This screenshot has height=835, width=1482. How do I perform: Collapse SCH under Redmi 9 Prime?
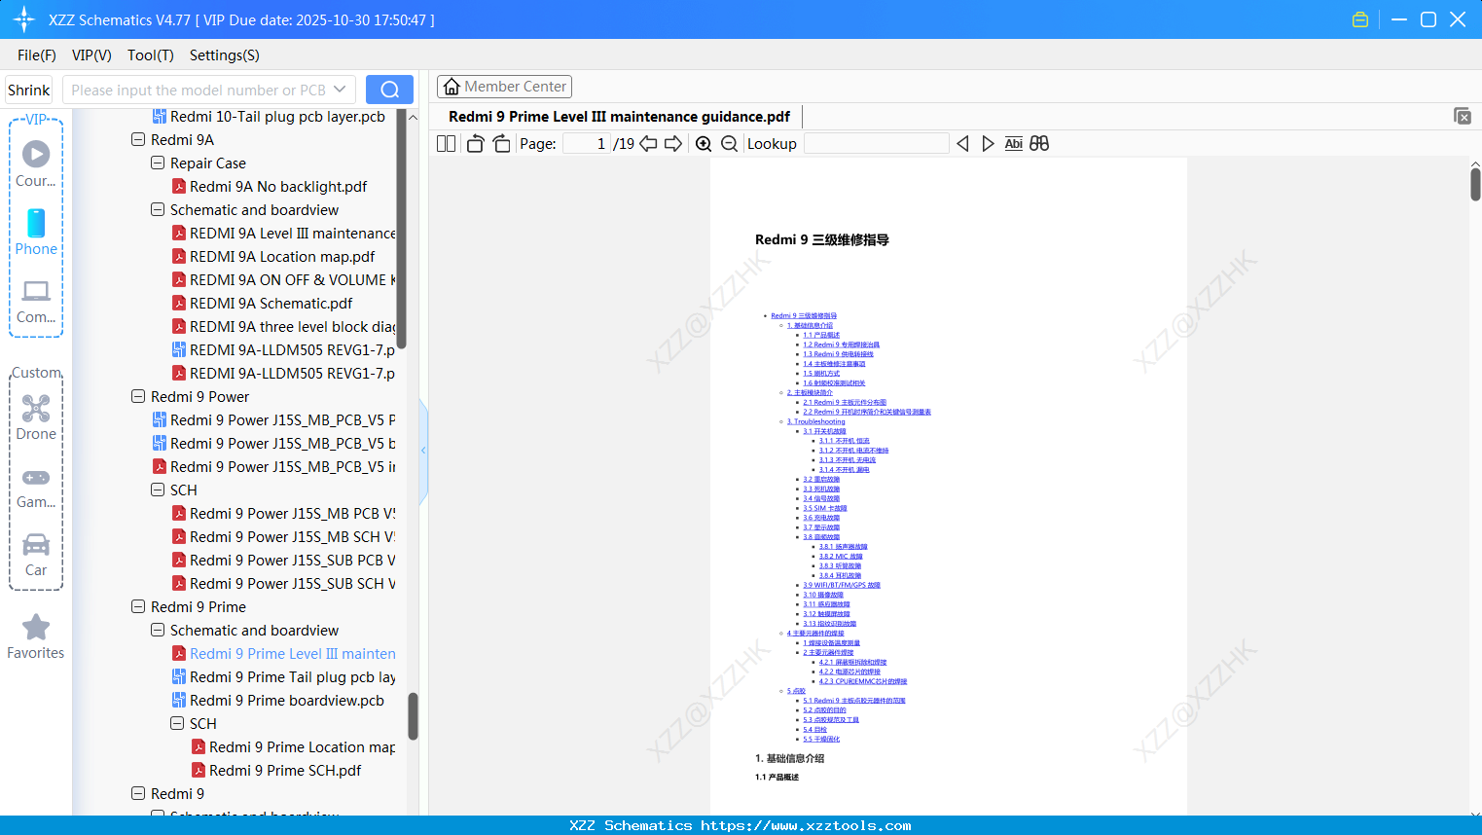pos(177,724)
